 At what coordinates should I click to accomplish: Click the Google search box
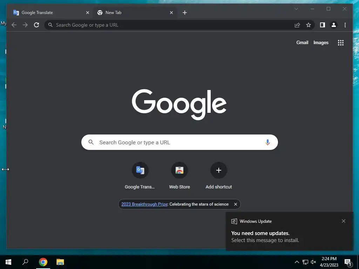[x=179, y=142]
